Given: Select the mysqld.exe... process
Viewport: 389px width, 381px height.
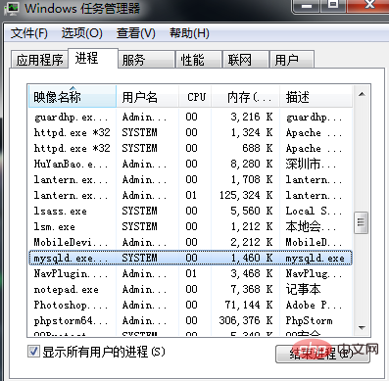Looking at the screenshot, I should [190, 258].
